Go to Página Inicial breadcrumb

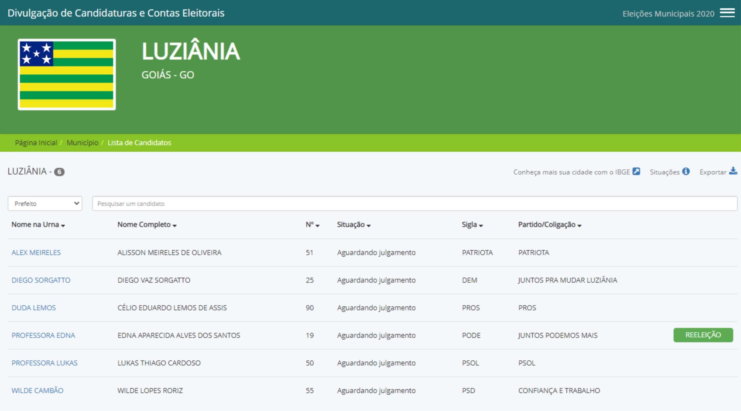click(x=36, y=143)
